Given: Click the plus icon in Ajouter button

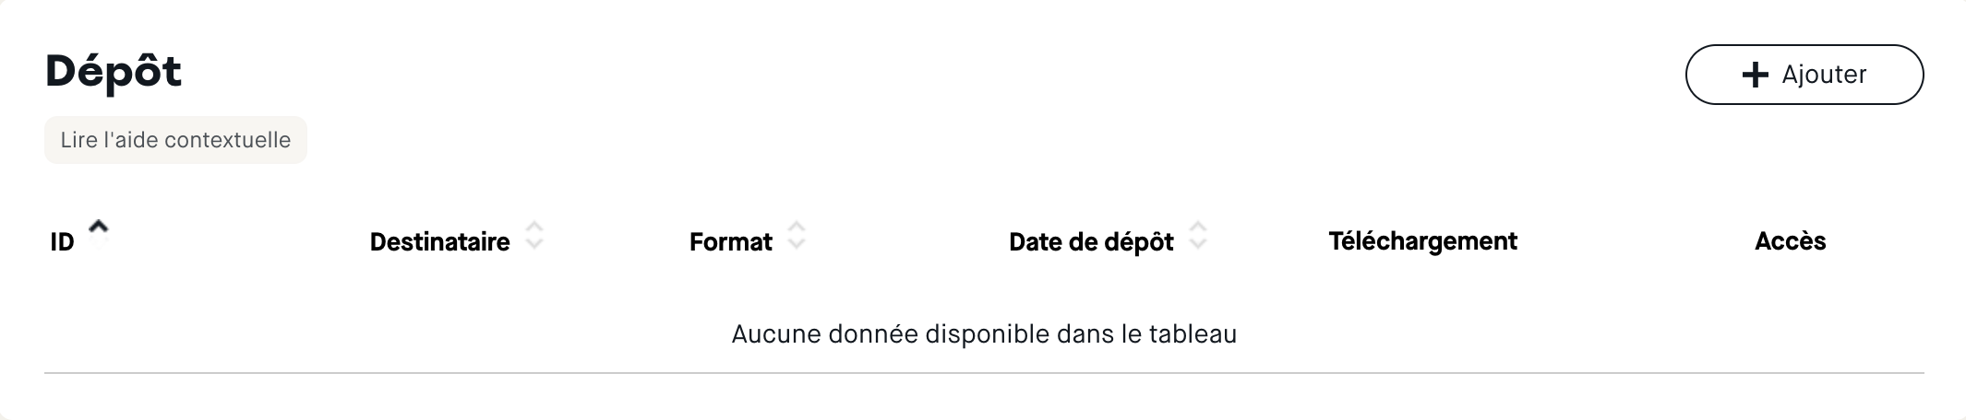Looking at the screenshot, I should pyautogui.click(x=1755, y=75).
